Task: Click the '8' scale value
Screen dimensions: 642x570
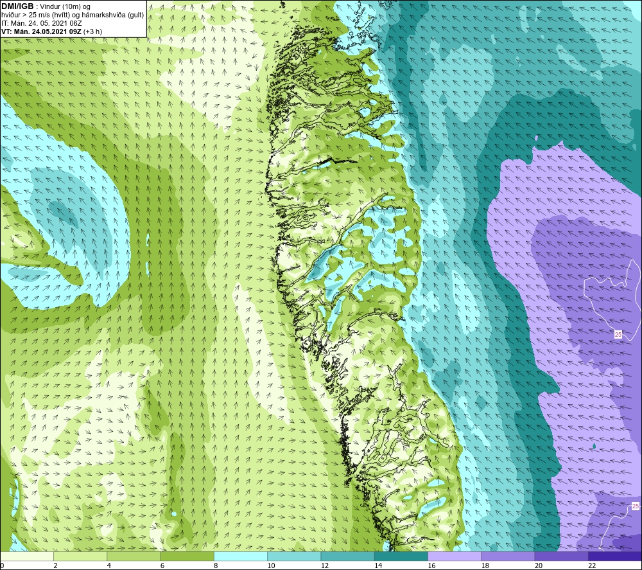Action: tap(216, 566)
